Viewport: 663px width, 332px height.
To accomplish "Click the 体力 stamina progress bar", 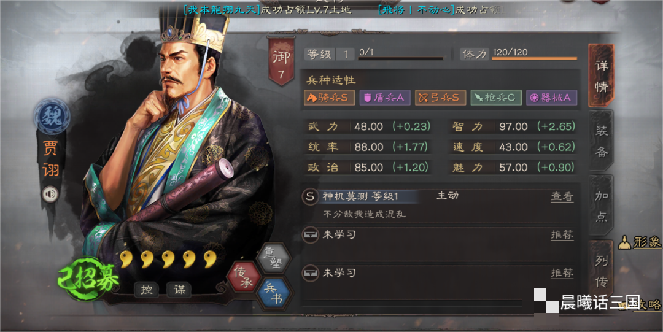I will [x=534, y=58].
